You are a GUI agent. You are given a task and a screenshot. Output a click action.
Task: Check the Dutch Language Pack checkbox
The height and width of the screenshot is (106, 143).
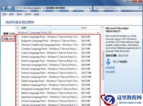point(18,61)
